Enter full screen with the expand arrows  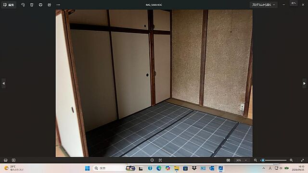[302, 160]
